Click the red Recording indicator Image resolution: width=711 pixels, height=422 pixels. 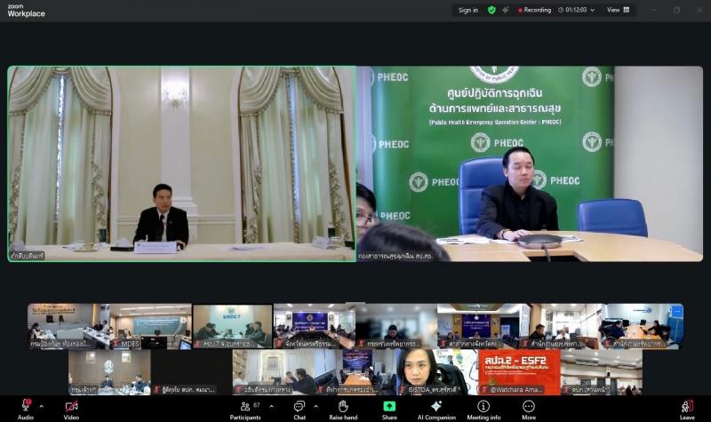pos(534,10)
